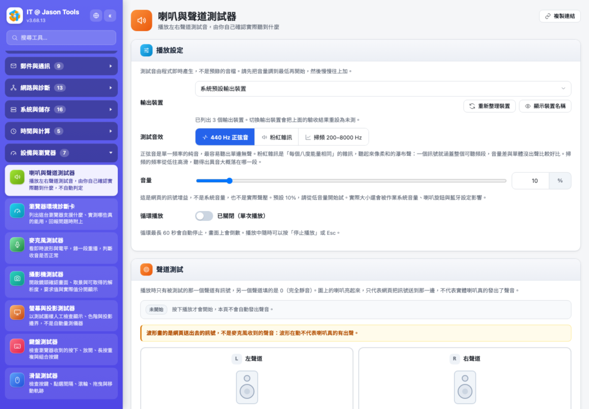Open the 瀏覽器環境診斷卡 sidebar item

pos(61,214)
